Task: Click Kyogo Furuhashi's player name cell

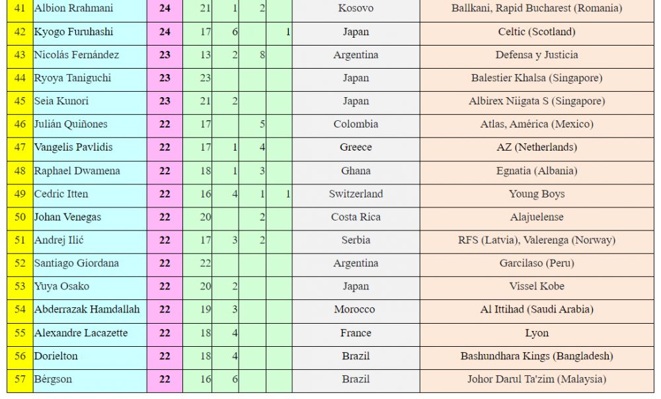Action: [90, 32]
